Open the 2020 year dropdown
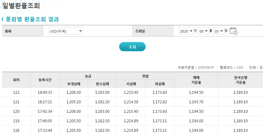The image size is (266, 134). click(x=186, y=31)
